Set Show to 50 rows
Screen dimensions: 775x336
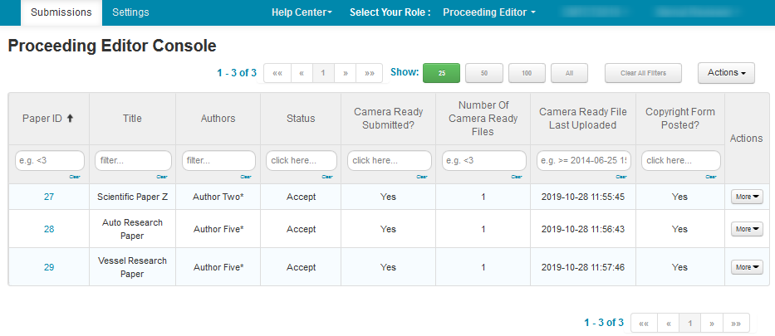click(x=483, y=73)
